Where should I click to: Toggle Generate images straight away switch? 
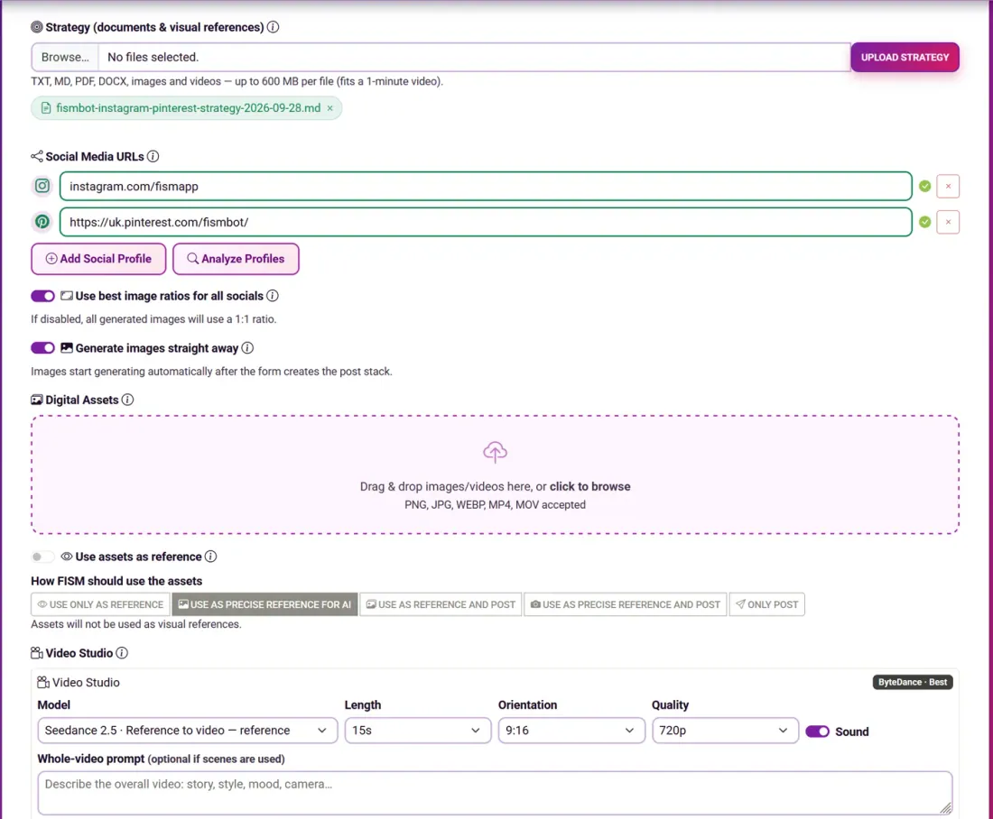click(43, 348)
